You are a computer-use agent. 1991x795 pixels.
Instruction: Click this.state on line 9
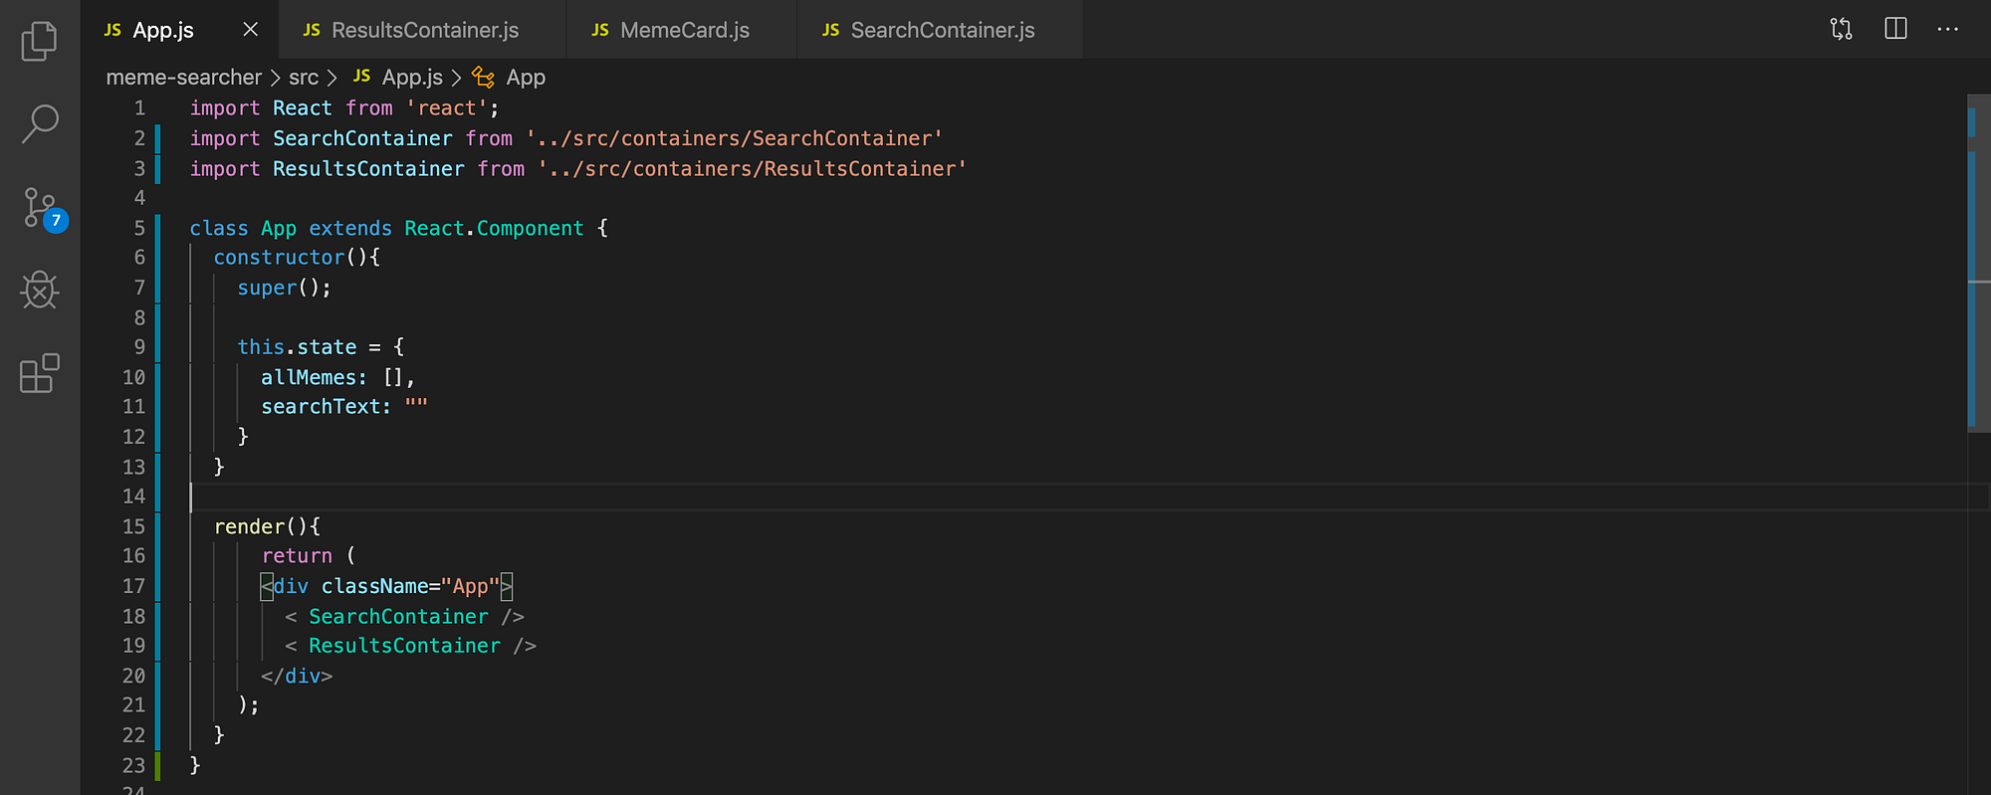point(297,346)
